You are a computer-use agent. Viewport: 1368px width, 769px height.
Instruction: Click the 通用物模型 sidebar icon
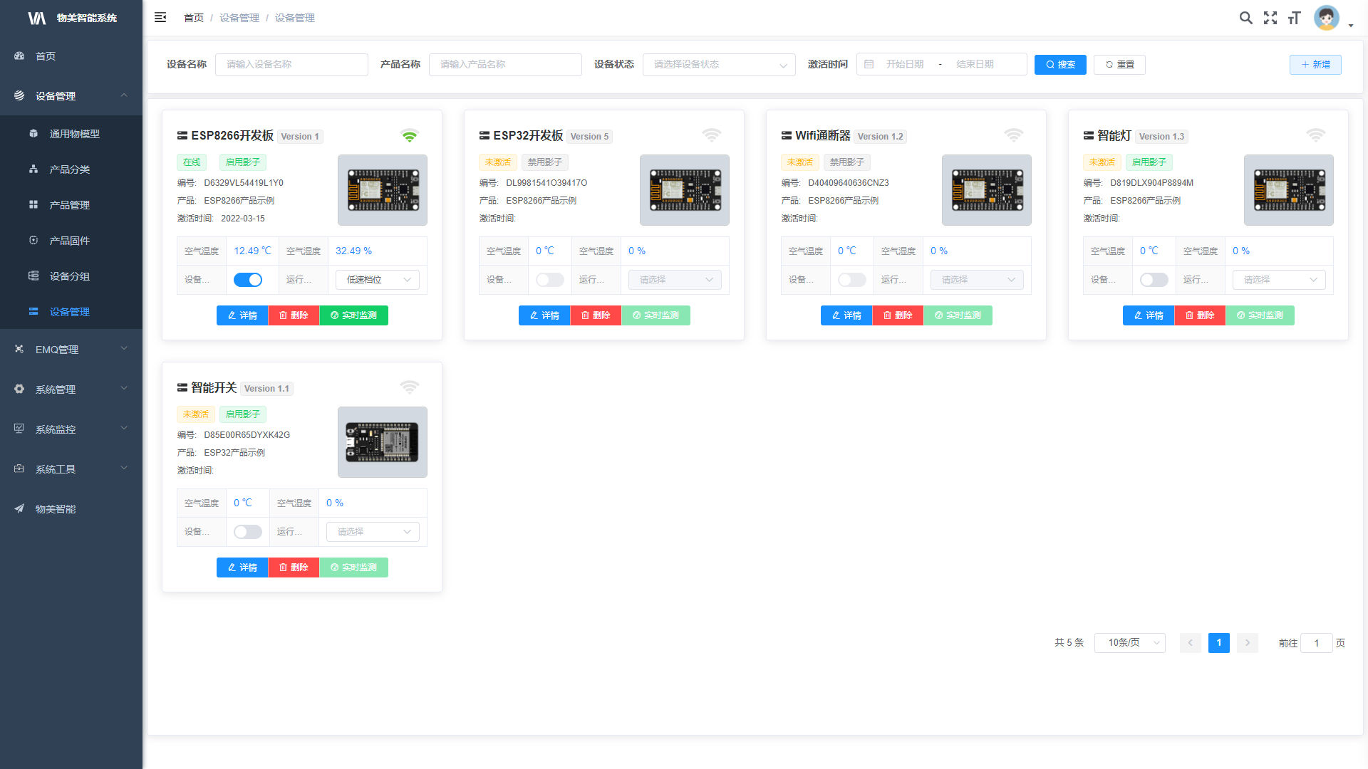pyautogui.click(x=33, y=134)
